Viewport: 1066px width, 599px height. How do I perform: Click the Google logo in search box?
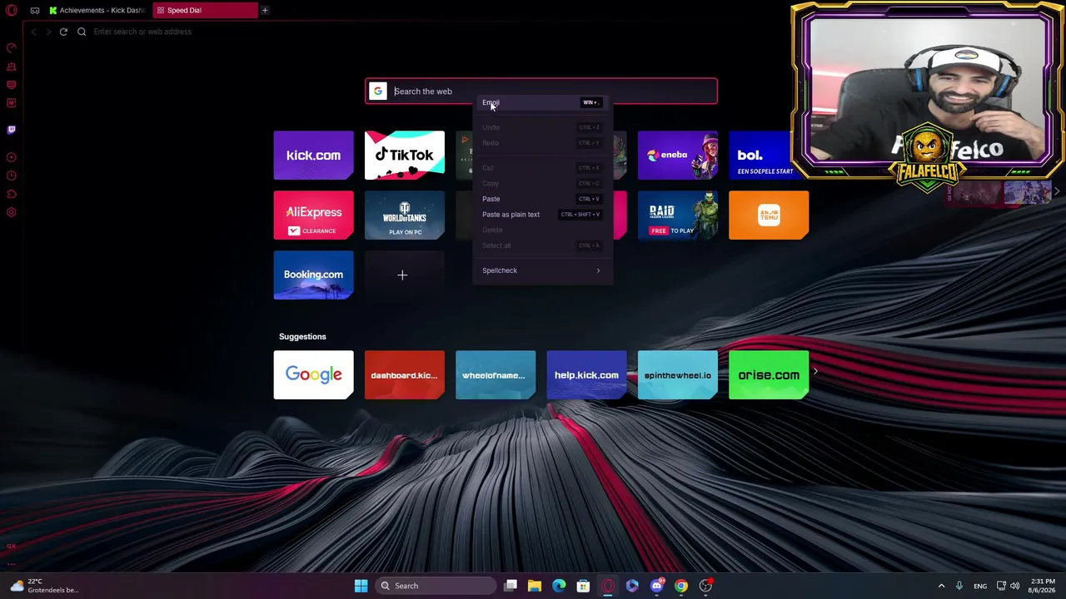pos(378,92)
